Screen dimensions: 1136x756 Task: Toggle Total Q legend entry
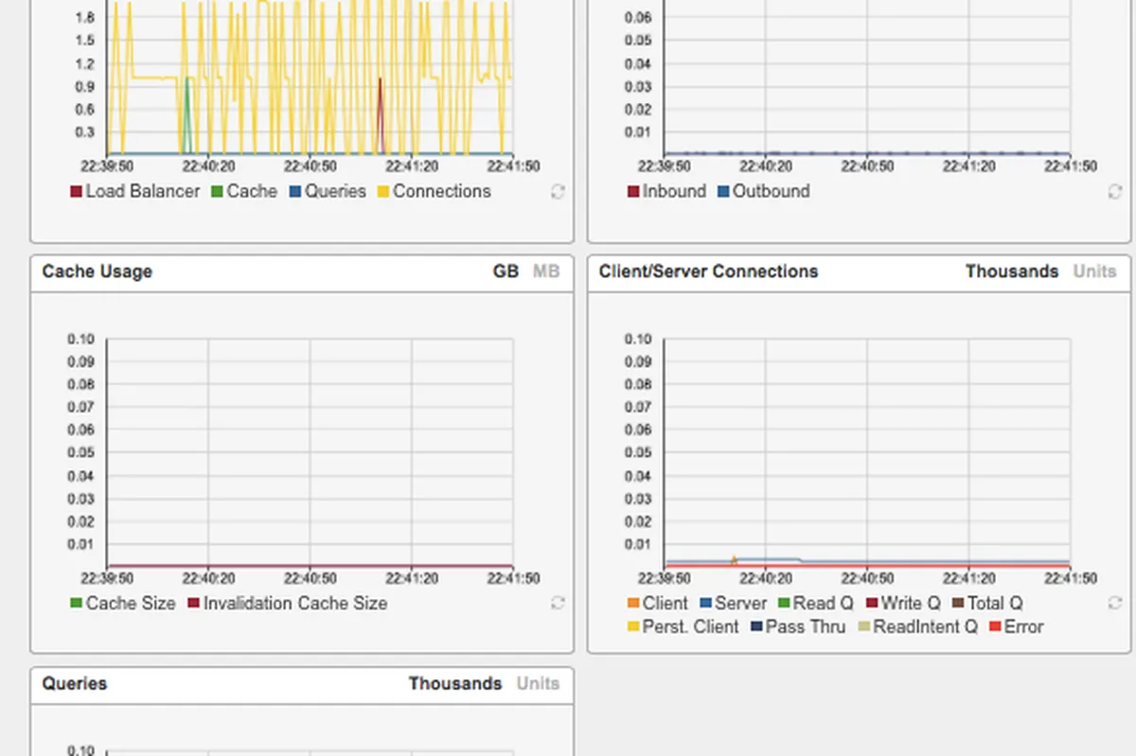(x=987, y=603)
